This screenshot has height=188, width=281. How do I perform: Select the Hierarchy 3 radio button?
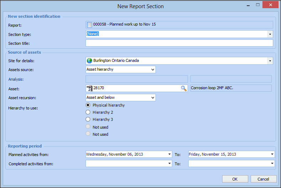(x=88, y=119)
